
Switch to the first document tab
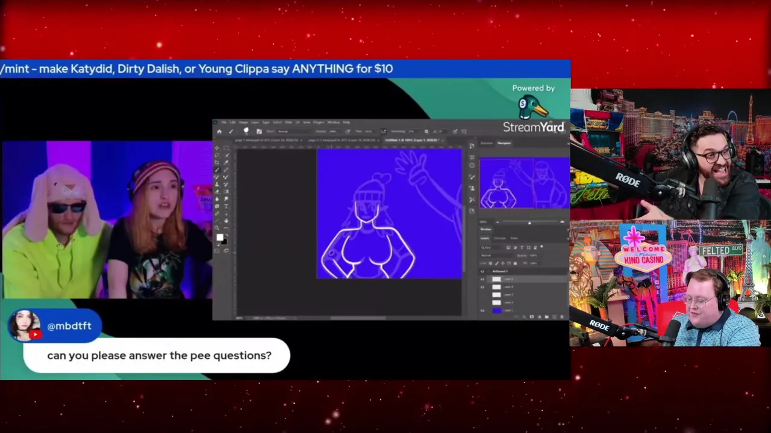pyautogui.click(x=268, y=140)
